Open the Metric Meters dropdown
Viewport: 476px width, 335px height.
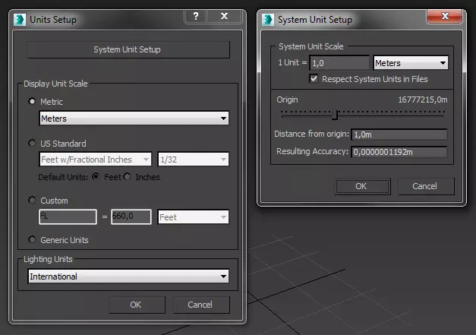coord(134,119)
